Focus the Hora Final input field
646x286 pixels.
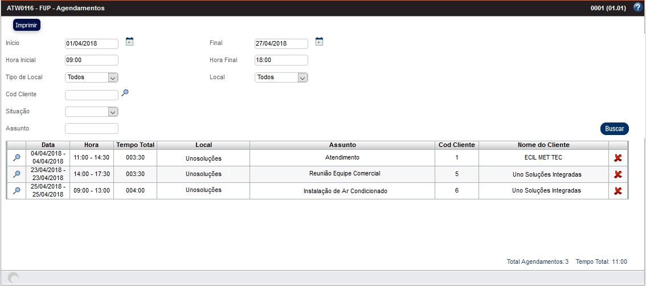(281, 60)
